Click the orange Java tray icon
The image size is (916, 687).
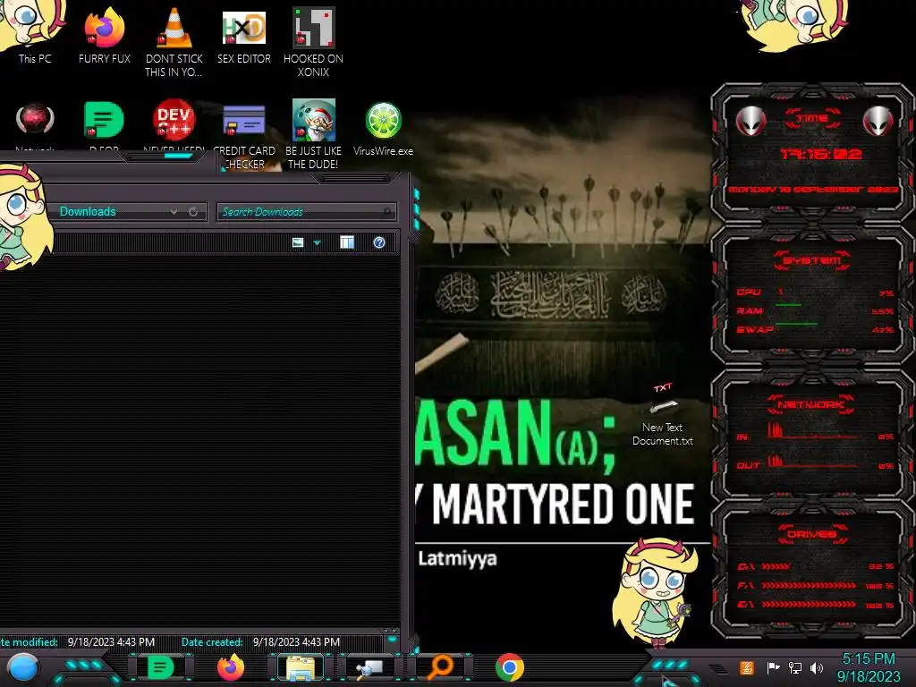point(747,667)
